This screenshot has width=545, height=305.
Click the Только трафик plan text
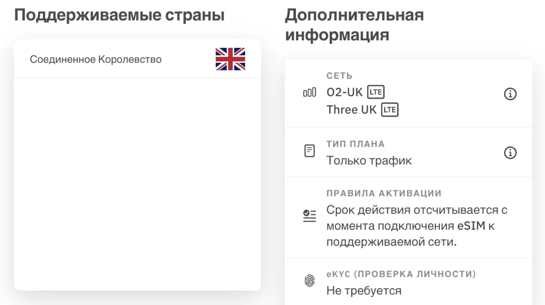pyautogui.click(x=369, y=160)
